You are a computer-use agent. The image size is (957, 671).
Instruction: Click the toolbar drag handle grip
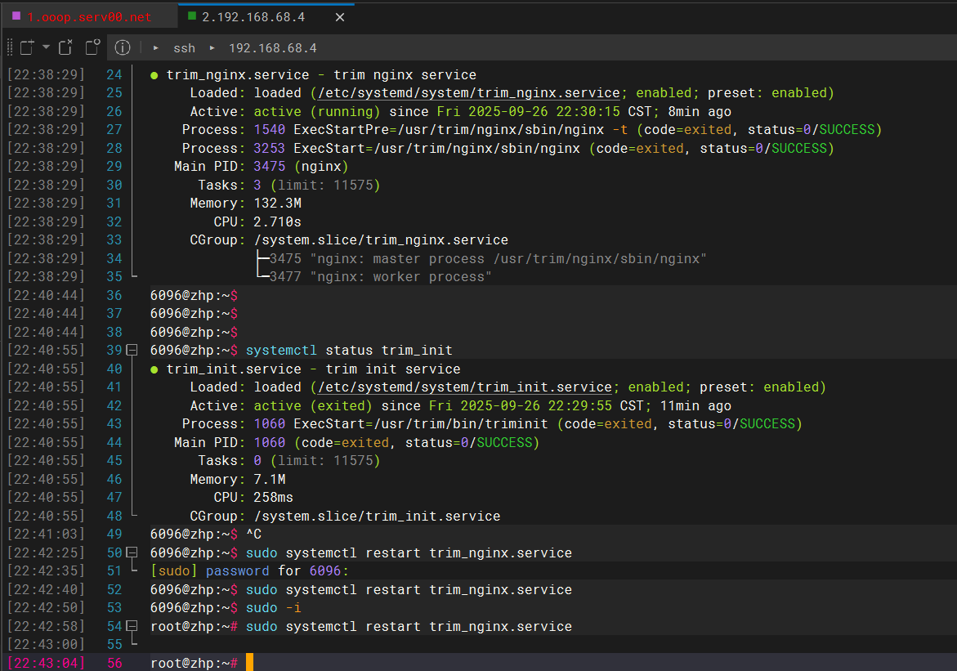pos(10,47)
